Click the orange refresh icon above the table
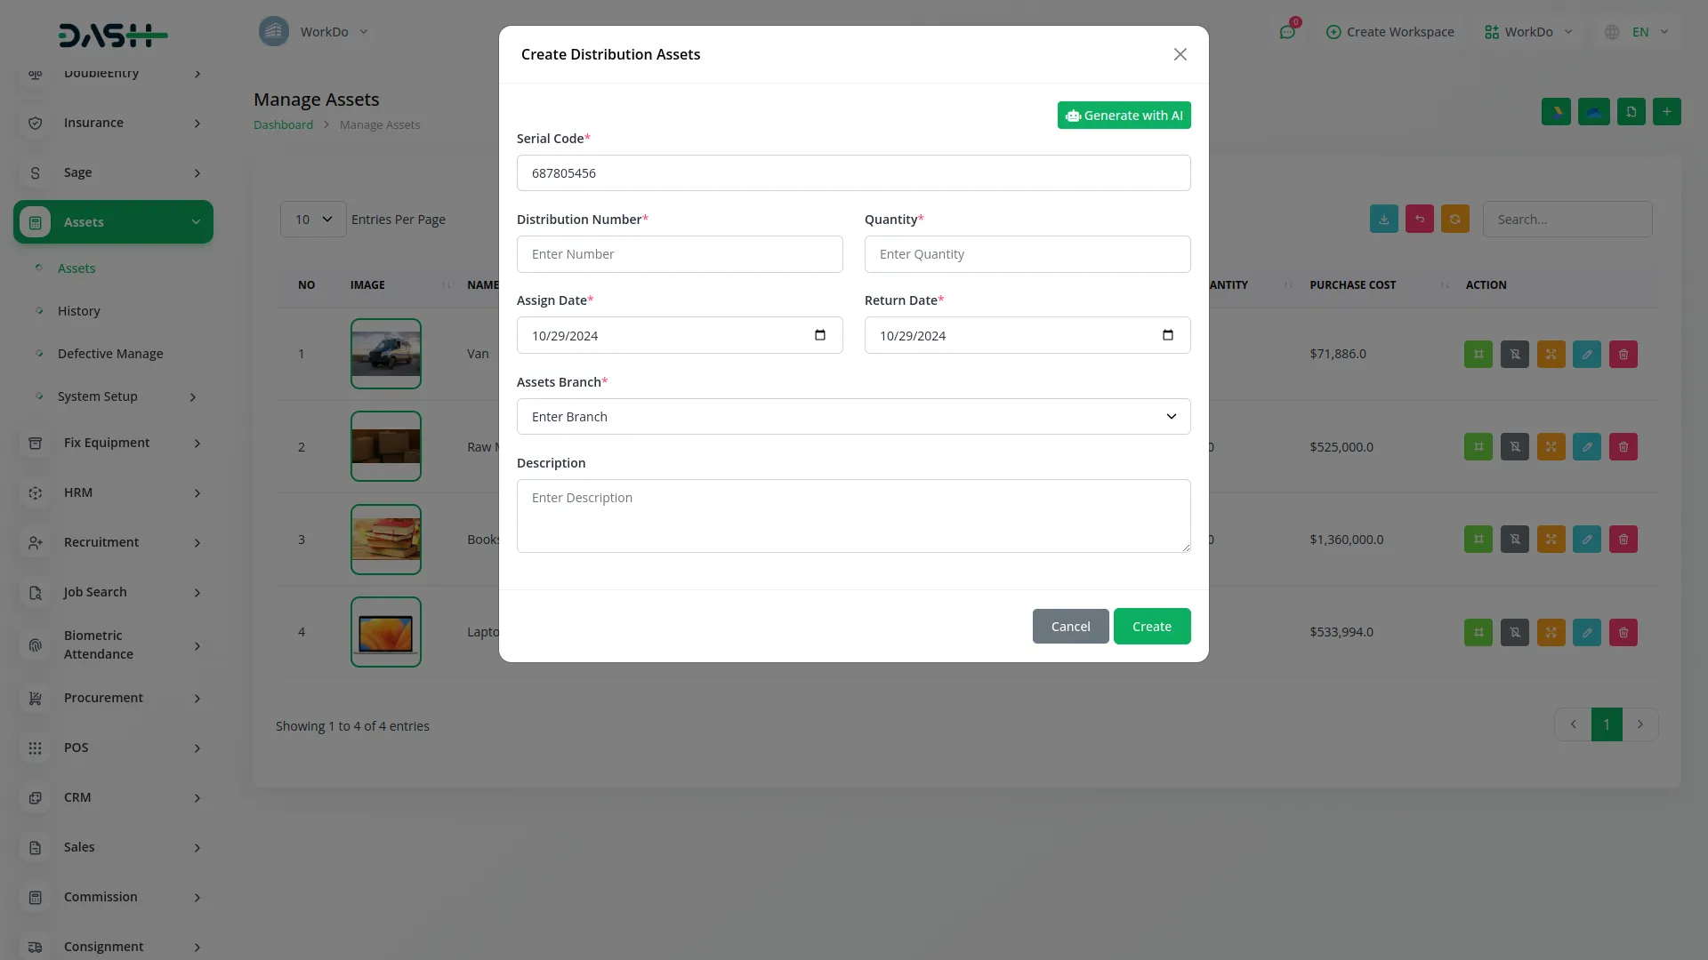This screenshot has height=960, width=1708. tap(1454, 219)
